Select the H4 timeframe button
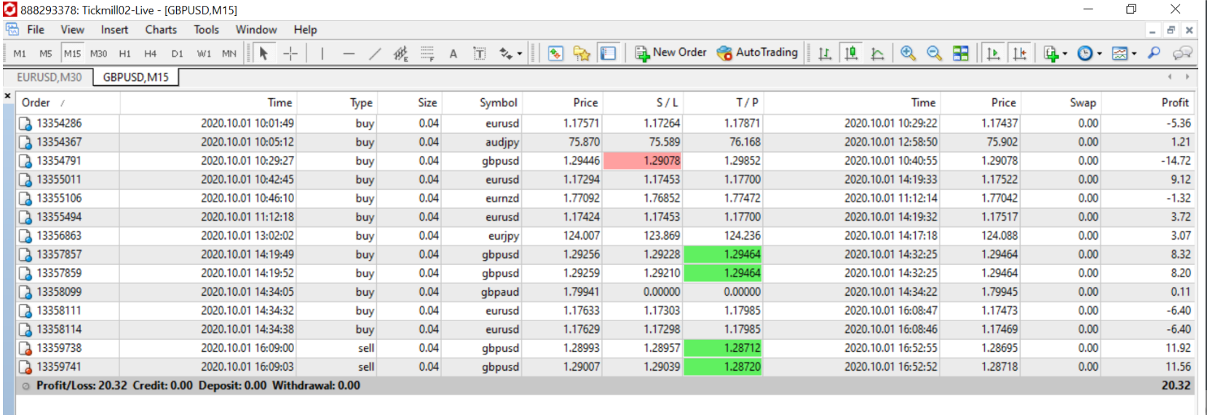This screenshot has width=1207, height=415. pos(150,53)
